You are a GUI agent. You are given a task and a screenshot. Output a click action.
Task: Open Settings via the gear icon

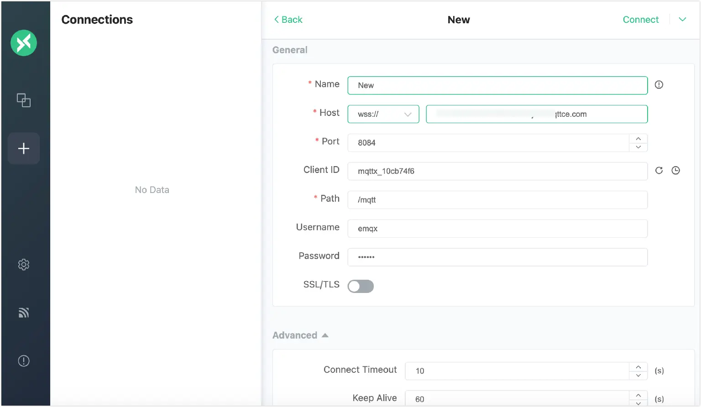23,264
